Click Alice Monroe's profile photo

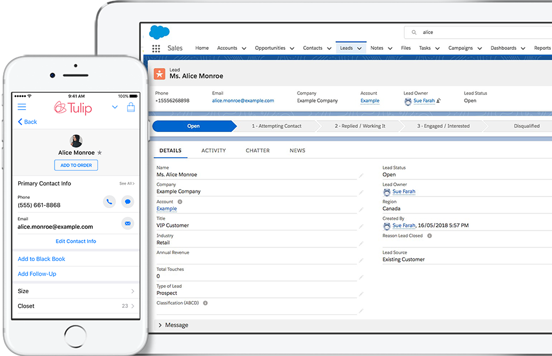tap(76, 141)
